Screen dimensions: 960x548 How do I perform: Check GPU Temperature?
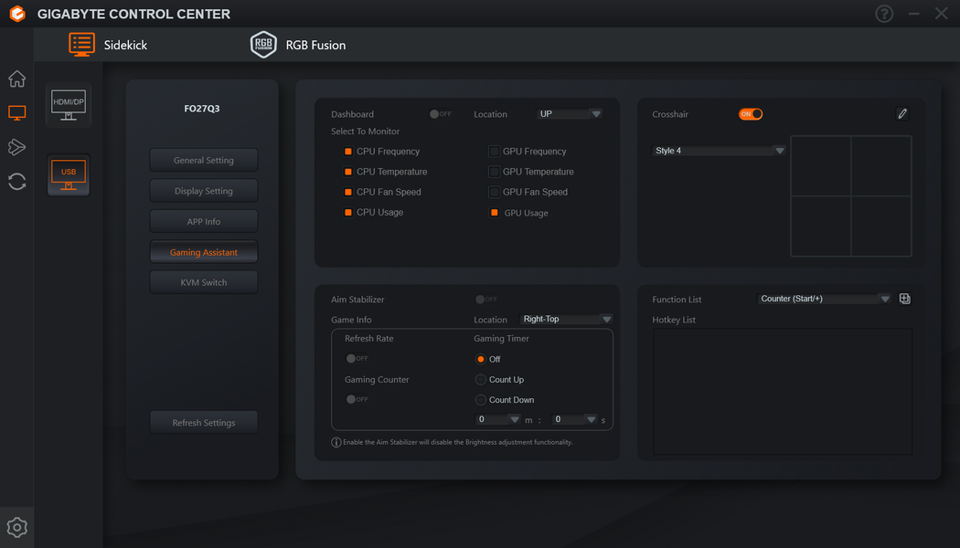494,172
